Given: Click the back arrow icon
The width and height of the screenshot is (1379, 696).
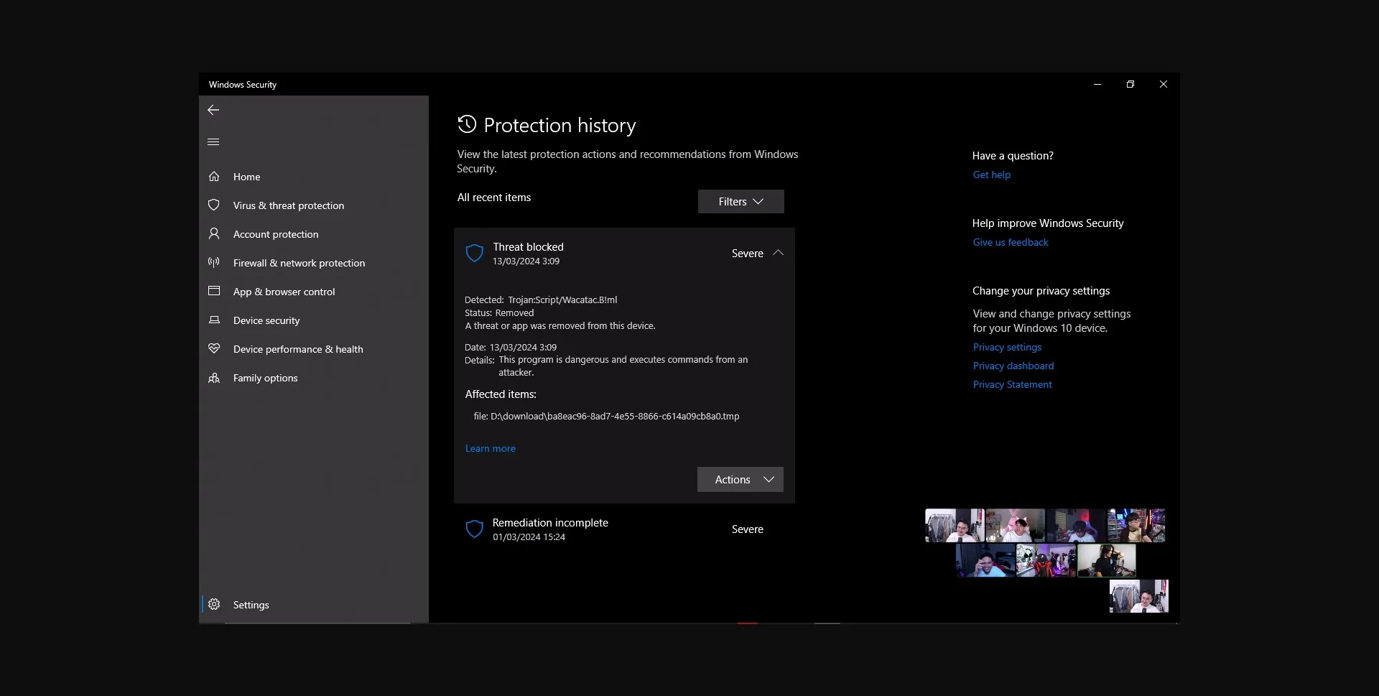Looking at the screenshot, I should [x=213, y=110].
